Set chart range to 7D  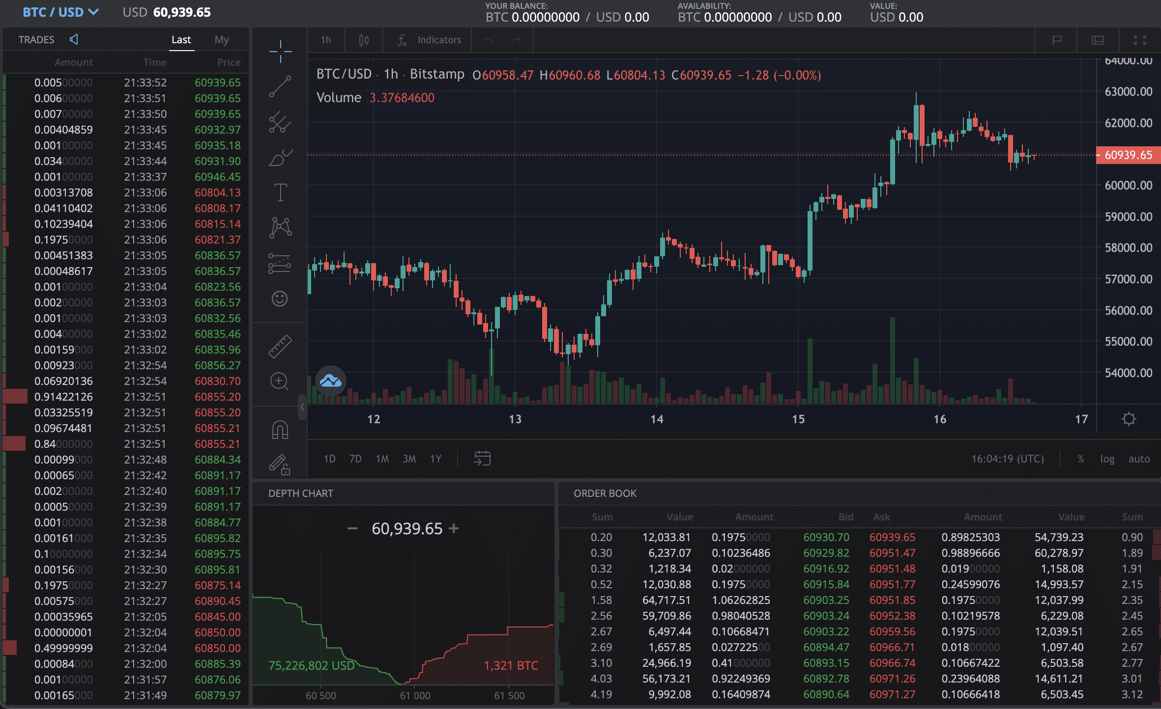pyautogui.click(x=355, y=459)
